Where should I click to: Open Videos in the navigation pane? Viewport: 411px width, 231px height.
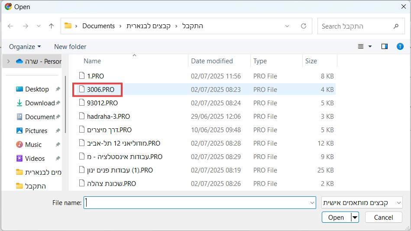click(x=35, y=158)
